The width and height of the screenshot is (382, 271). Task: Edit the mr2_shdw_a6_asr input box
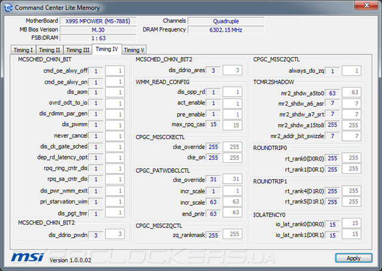point(352,103)
